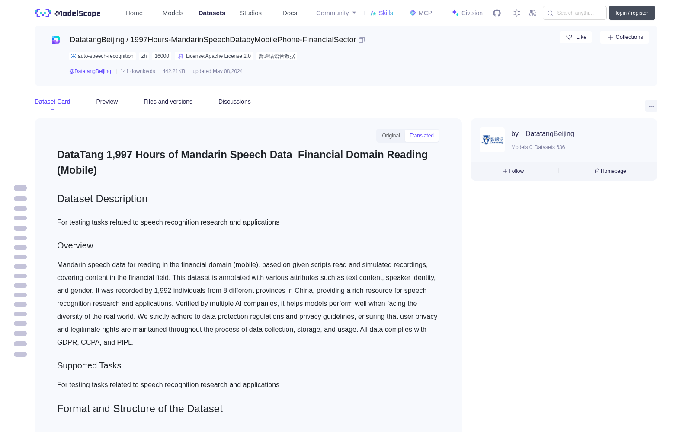Switch to the Preview tab
The image size is (692, 432).
point(107,102)
